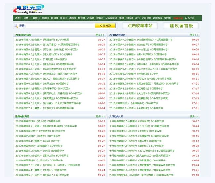Viewport: 215px width, 183px height.
Task: Expand 更多>> in 迅雷电影资源 section
Action: [x=100, y=116]
